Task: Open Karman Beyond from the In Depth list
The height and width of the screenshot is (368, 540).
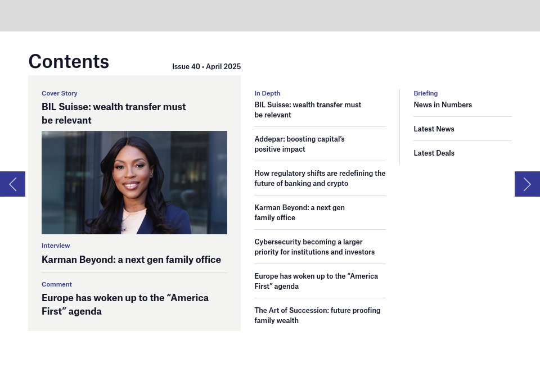Action: (299, 212)
